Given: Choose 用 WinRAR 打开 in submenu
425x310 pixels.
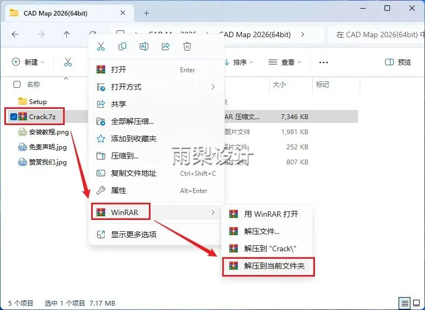Looking at the screenshot, I should coord(268,214).
